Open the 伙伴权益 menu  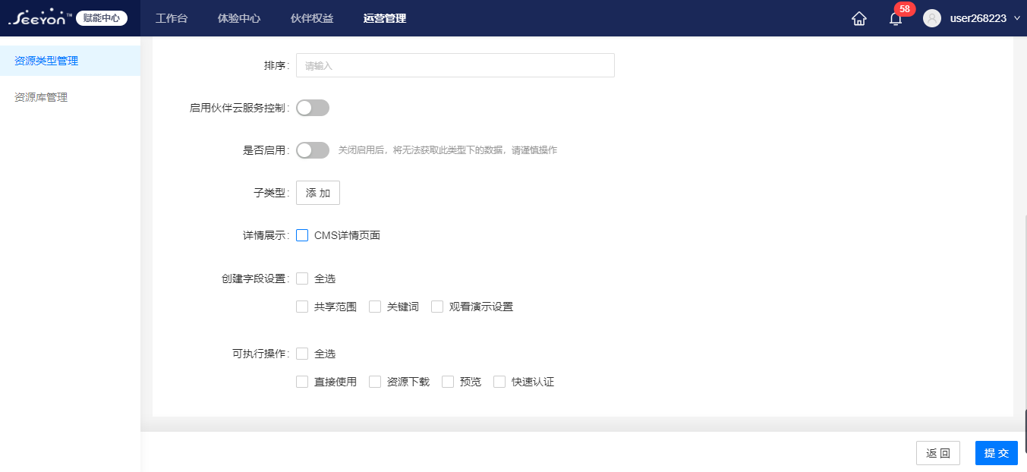coord(312,18)
